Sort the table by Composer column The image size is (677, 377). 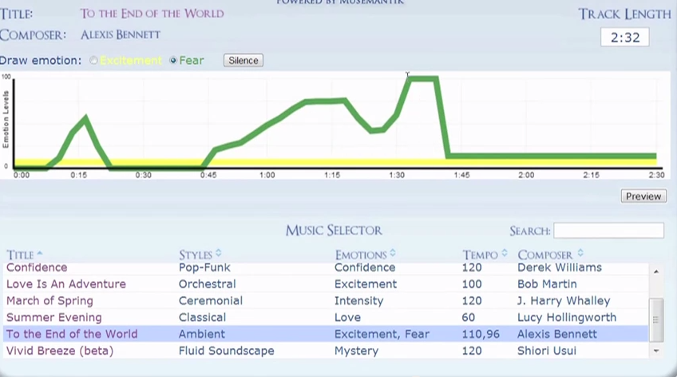click(550, 255)
